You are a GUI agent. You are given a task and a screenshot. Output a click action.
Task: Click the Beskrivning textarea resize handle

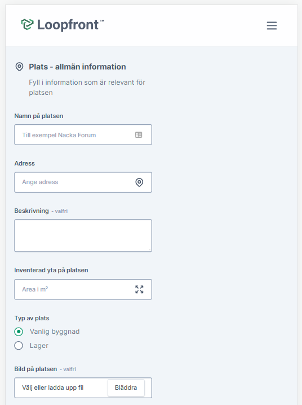(x=150, y=250)
